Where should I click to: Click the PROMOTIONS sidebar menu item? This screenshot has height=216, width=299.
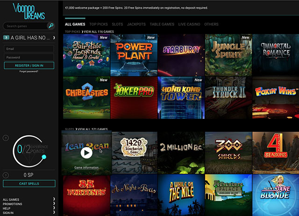[13, 204]
